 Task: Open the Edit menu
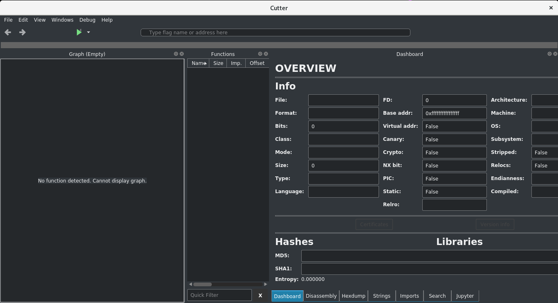(23, 20)
